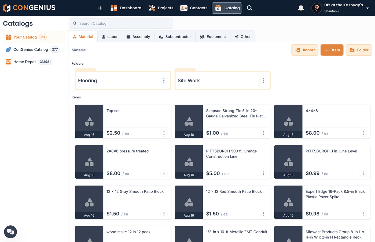Go to Contacts
The image size is (375, 242).
coord(194,8)
